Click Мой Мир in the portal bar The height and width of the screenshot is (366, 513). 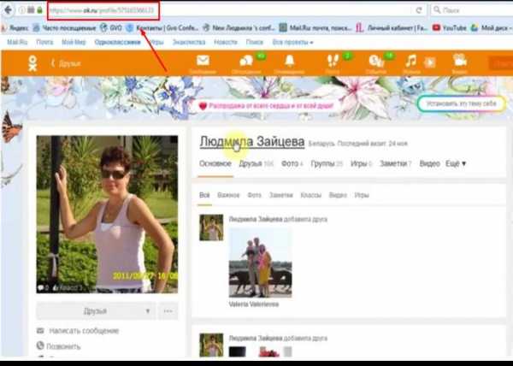74,42
